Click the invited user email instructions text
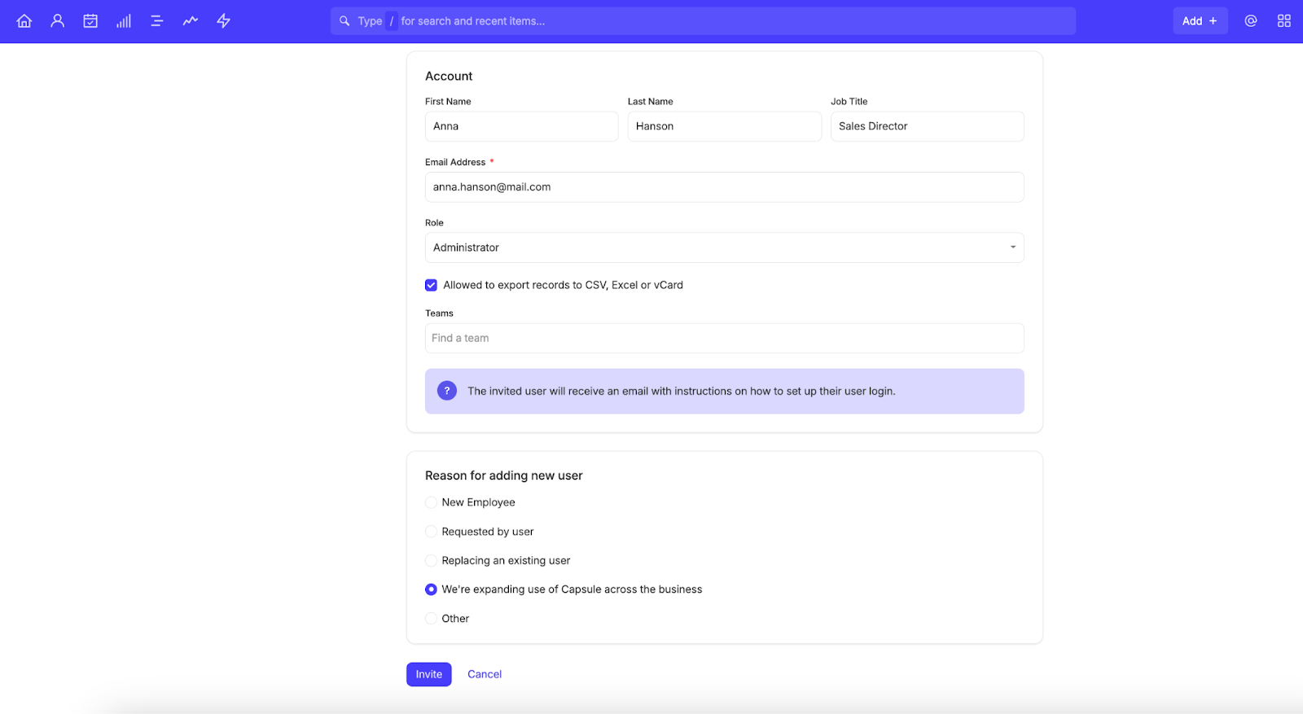1303x714 pixels. pyautogui.click(x=682, y=391)
